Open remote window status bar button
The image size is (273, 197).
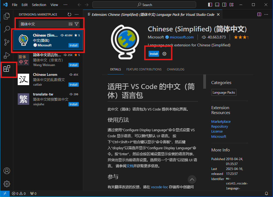[x=5, y=193]
